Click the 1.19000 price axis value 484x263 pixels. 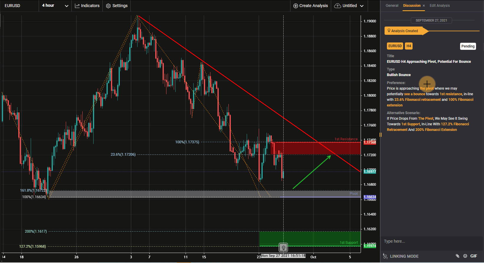370,21
